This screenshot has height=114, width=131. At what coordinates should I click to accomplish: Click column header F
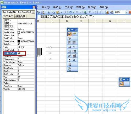click(96, 21)
